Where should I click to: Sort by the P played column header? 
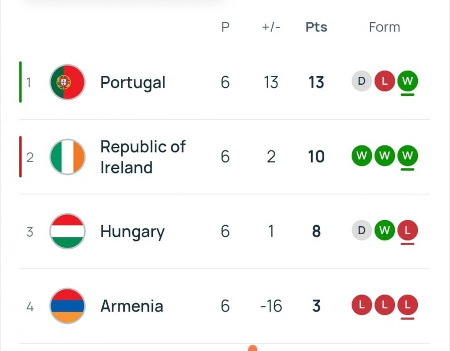pos(225,27)
